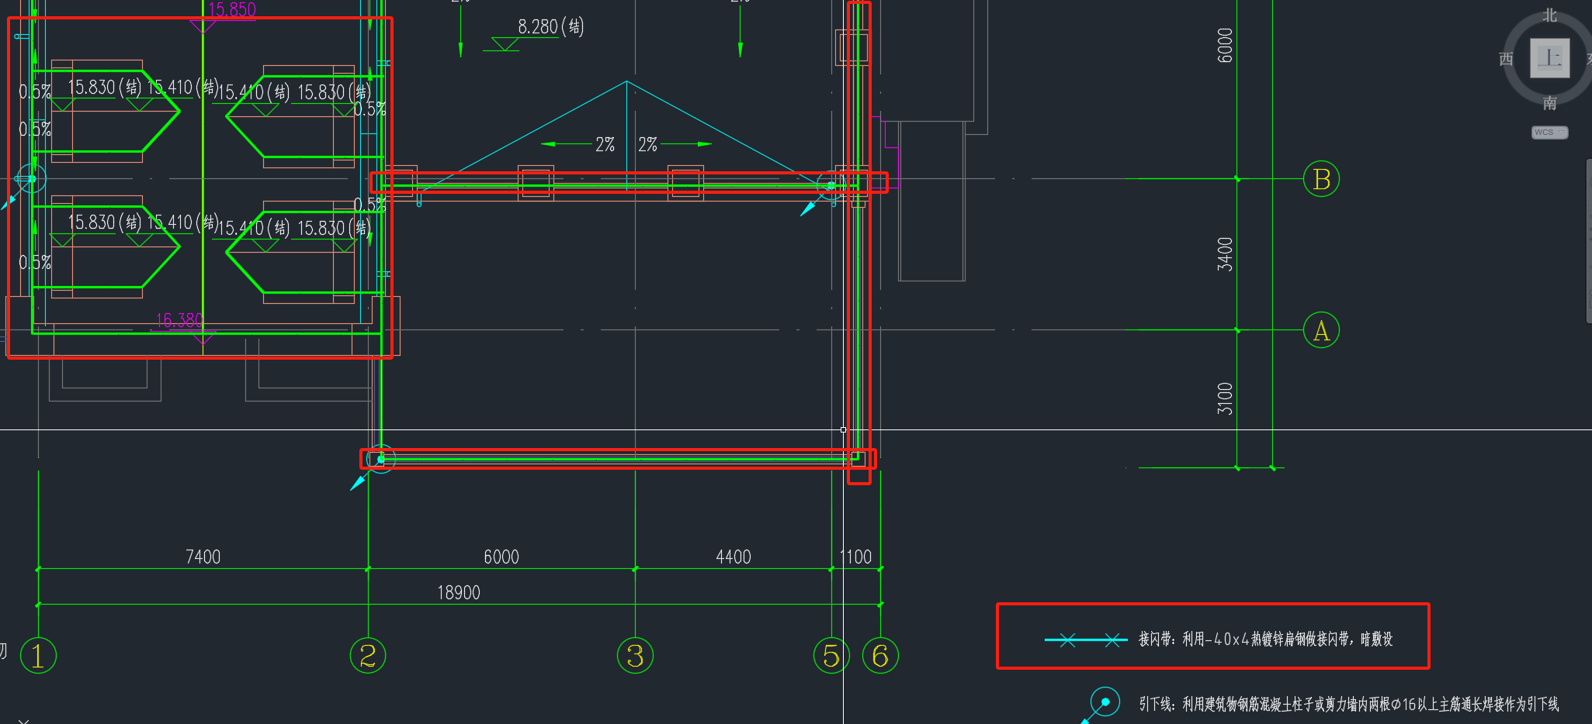This screenshot has height=724, width=1592.
Task: Select the 8.280(结) elevation label
Action: click(x=550, y=27)
